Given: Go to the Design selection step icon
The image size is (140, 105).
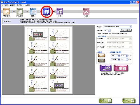Looking at the screenshot, I should coord(6,11).
